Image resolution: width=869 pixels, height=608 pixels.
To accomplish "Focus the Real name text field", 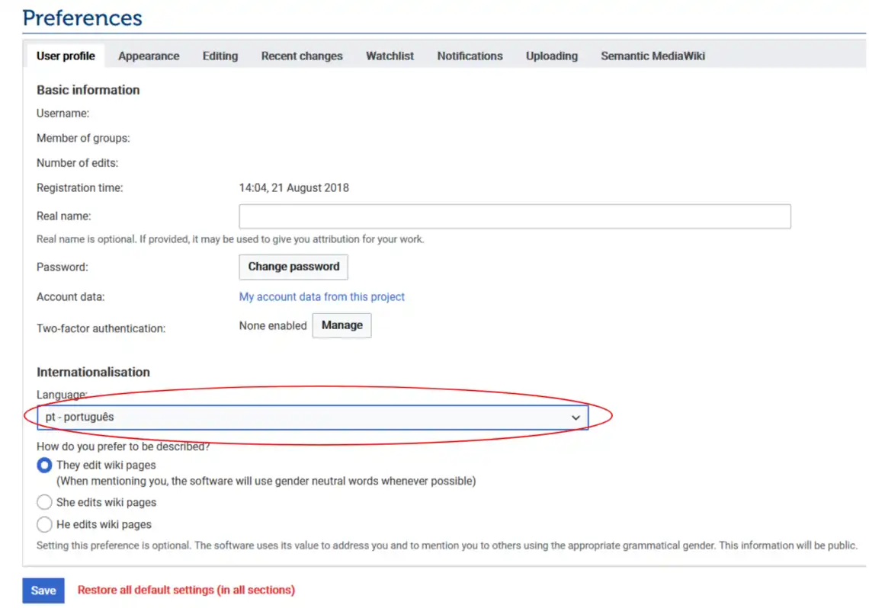I will point(515,216).
